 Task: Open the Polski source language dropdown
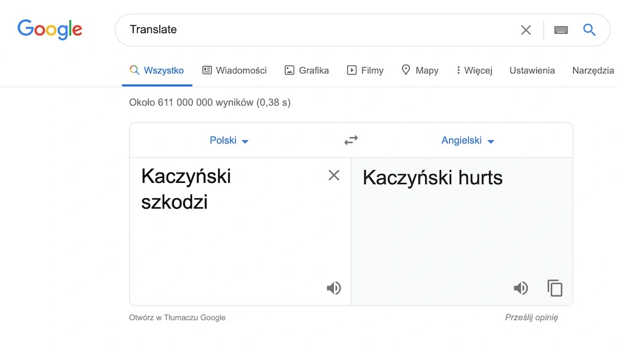tap(229, 140)
